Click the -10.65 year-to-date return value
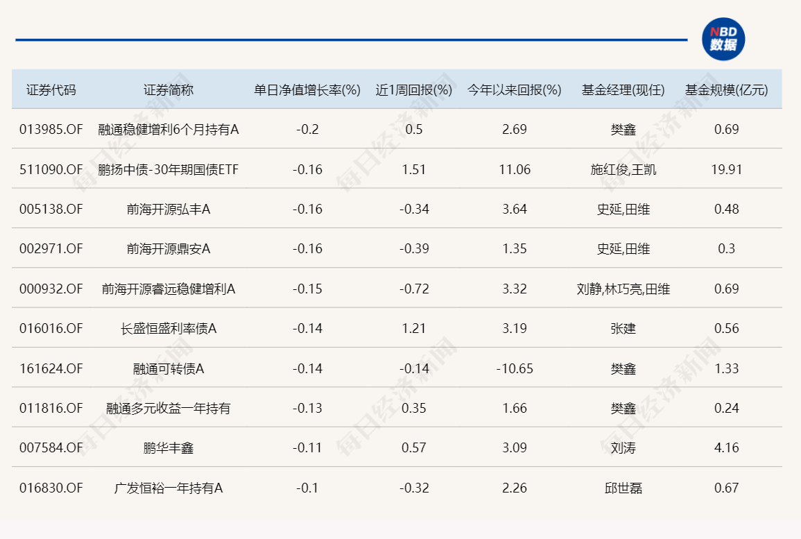The image size is (801, 539). [514, 368]
